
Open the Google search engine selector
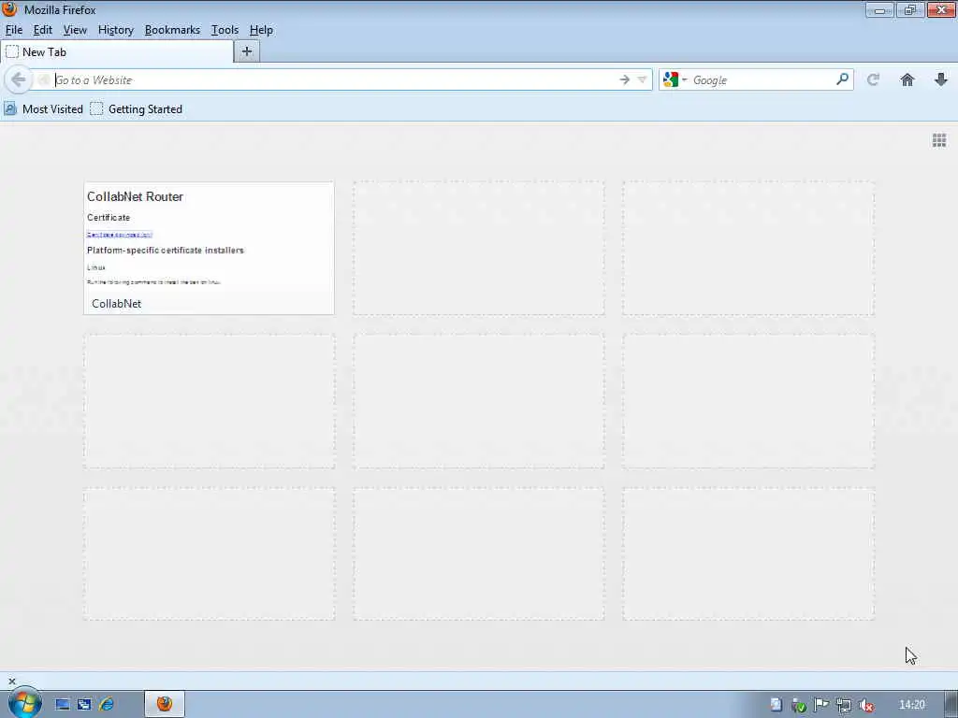pos(675,80)
